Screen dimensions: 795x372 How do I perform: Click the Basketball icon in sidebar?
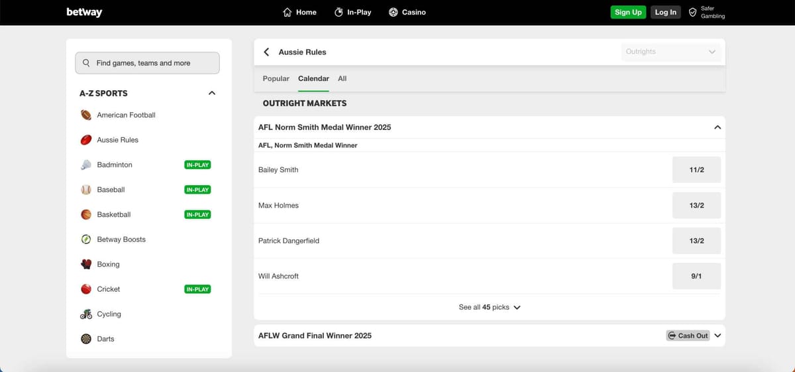pyautogui.click(x=86, y=214)
